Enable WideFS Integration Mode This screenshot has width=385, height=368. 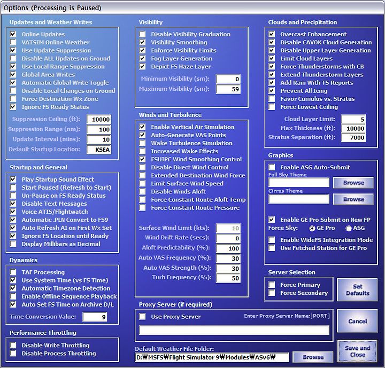point(272,240)
